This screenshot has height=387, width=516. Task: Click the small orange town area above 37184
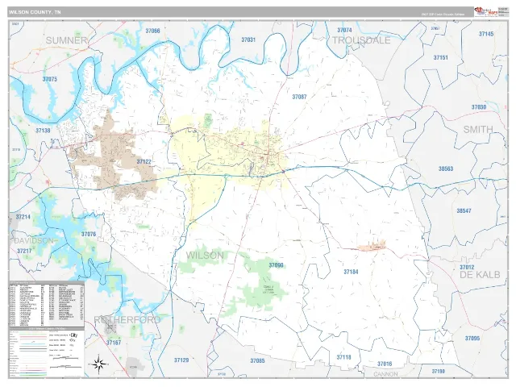point(372,247)
